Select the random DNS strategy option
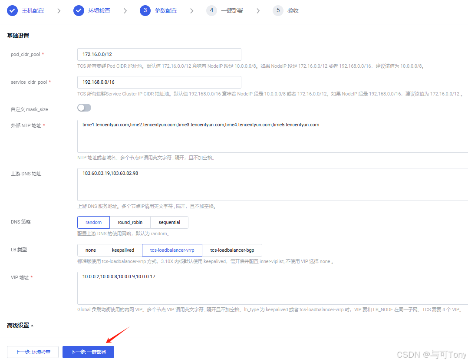468x362 pixels. click(x=93, y=222)
